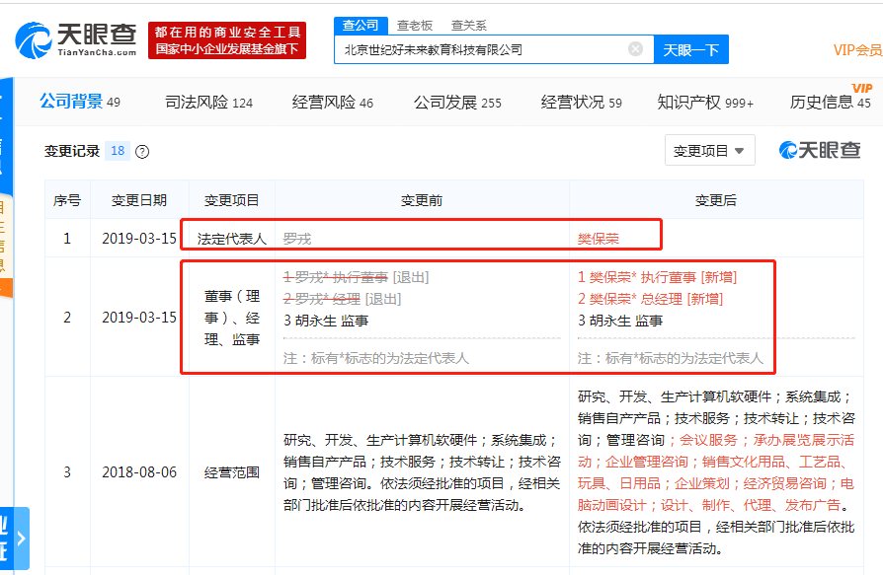
Task: Select the 经营状况 tab
Action: click(x=581, y=103)
